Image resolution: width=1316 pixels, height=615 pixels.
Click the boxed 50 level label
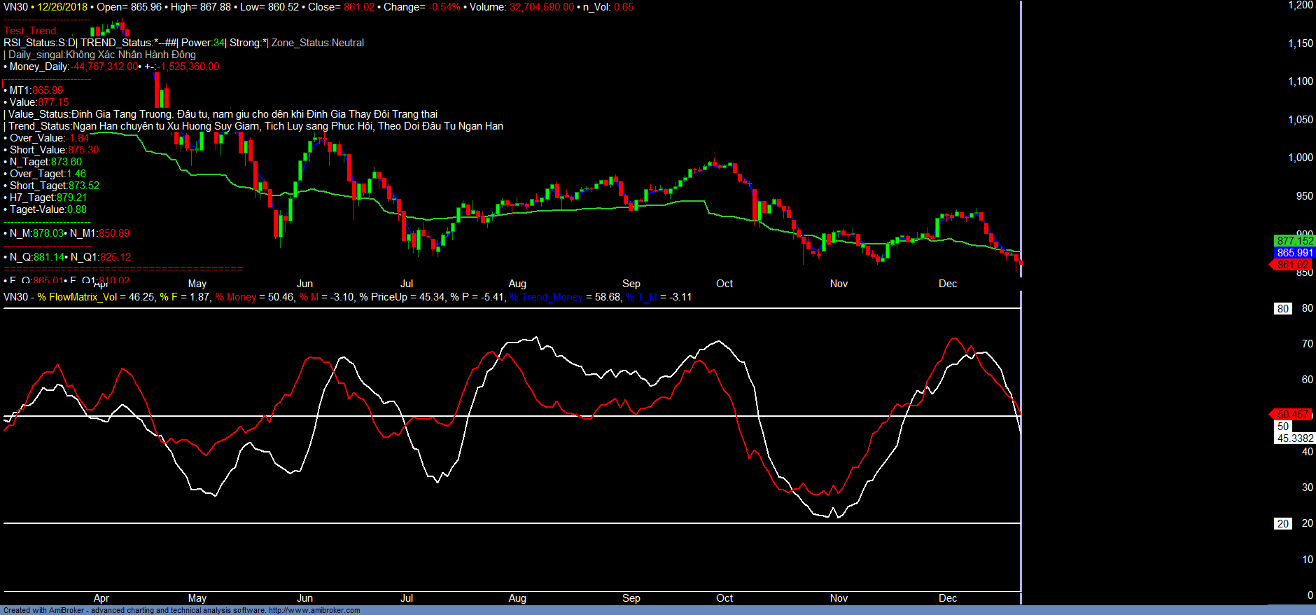tap(1282, 427)
